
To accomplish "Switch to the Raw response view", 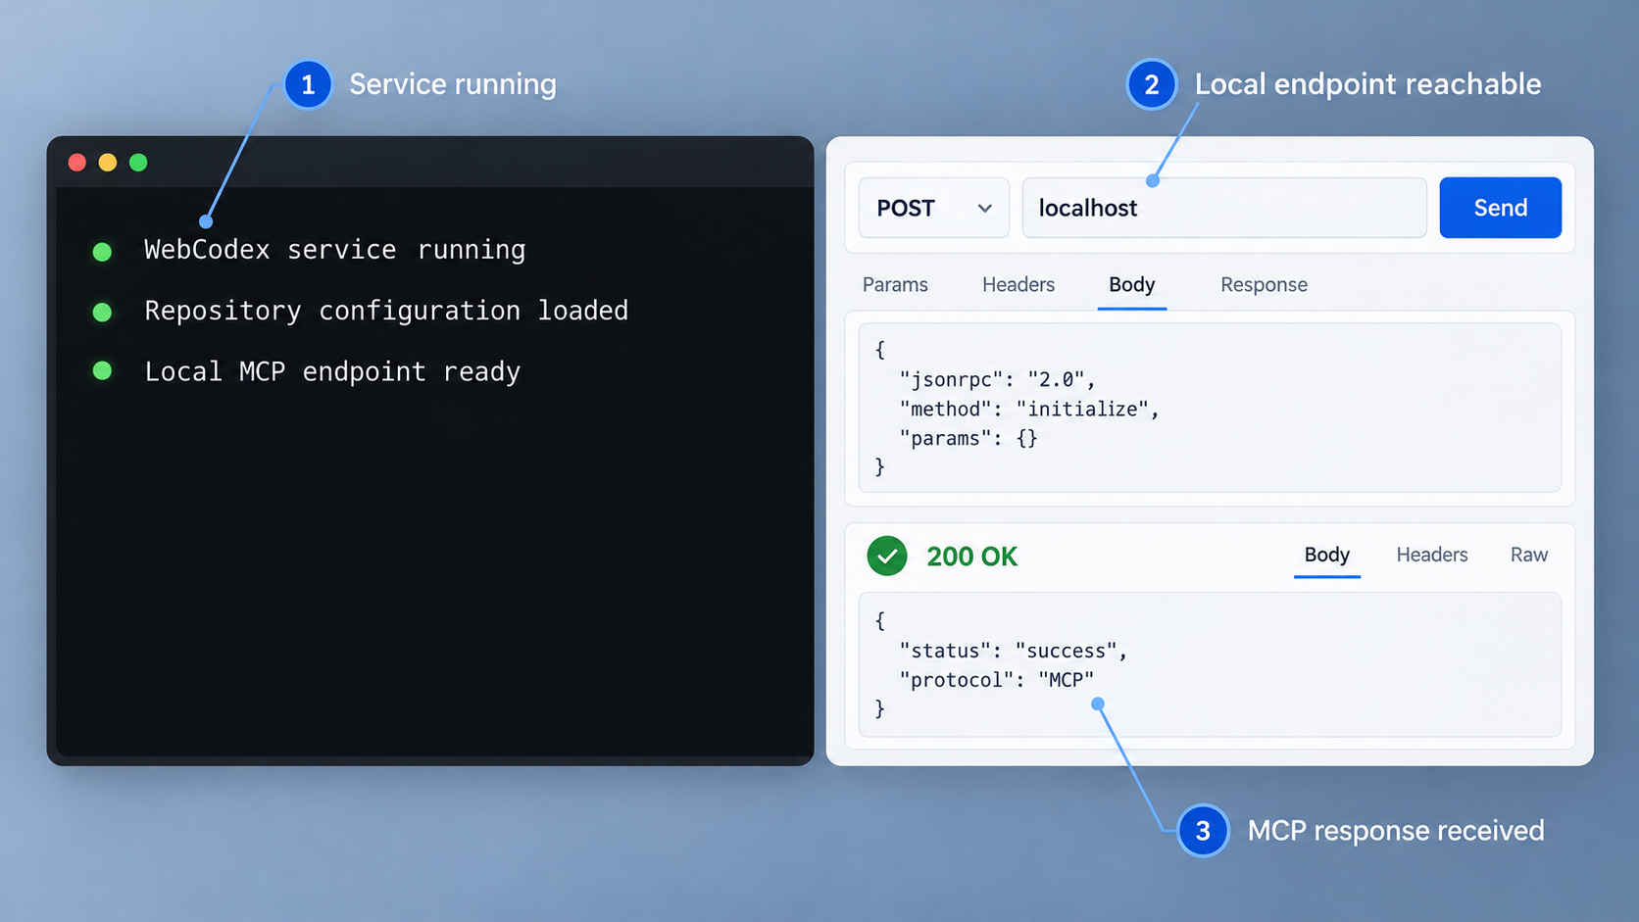I will [1528, 555].
